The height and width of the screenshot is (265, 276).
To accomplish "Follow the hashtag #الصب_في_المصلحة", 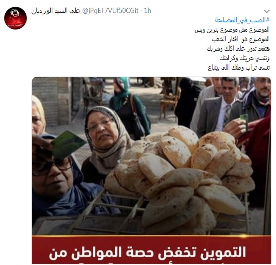I will [242, 20].
